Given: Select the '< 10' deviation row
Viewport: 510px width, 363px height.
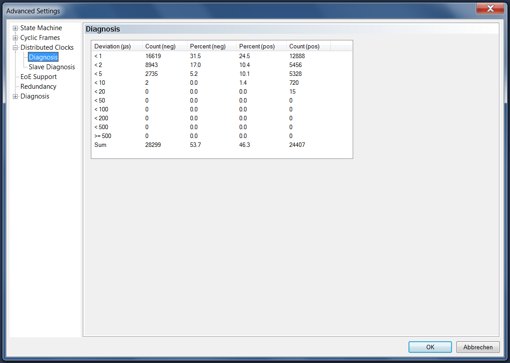Looking at the screenshot, I should tap(222, 83).
